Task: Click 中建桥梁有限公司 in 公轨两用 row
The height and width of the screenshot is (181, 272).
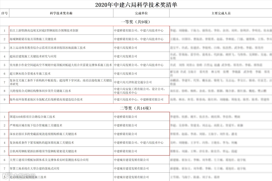Action: [x=126, y=151]
